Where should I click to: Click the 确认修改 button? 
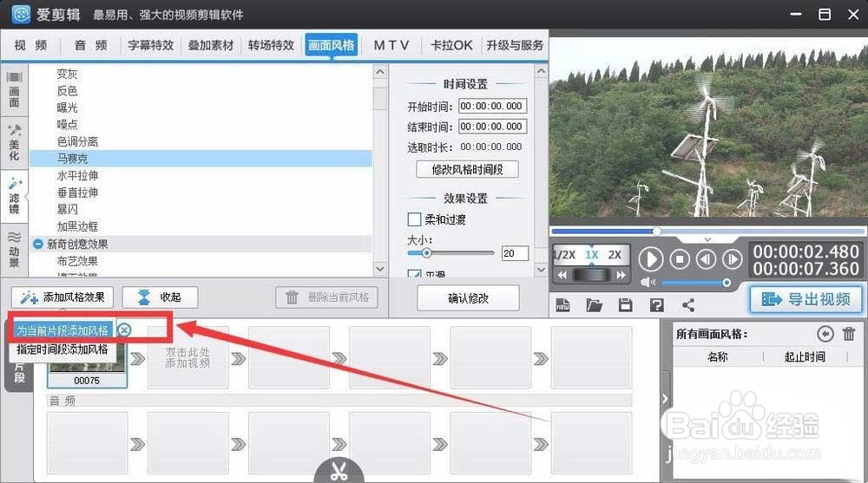click(469, 298)
